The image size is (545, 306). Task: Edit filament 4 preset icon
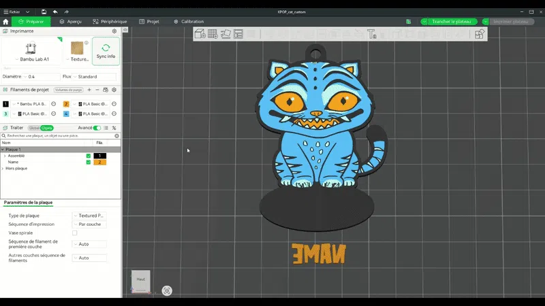[114, 114]
